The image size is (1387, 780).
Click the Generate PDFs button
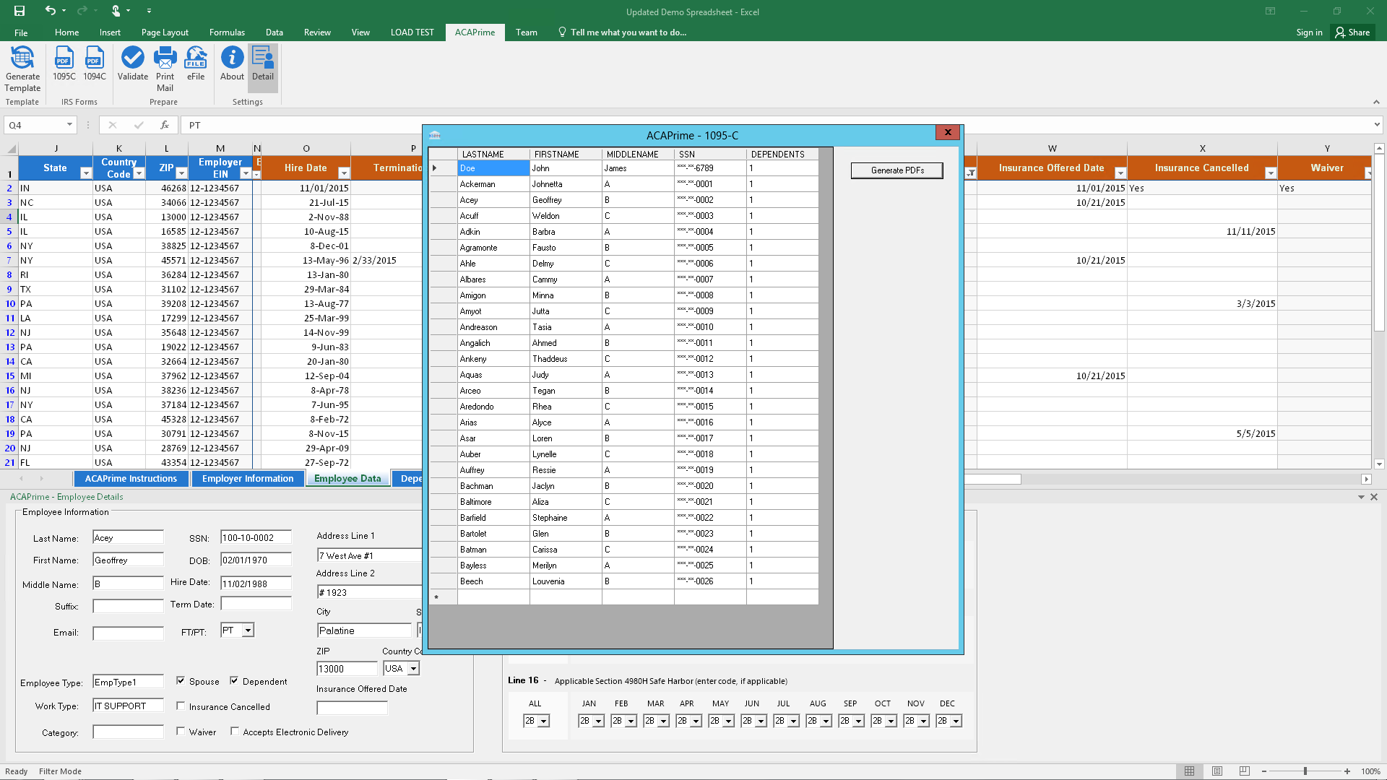897,170
